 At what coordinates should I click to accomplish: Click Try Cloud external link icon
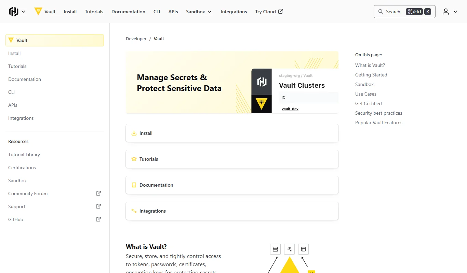click(x=281, y=11)
